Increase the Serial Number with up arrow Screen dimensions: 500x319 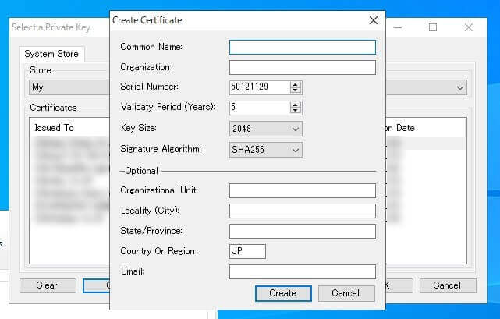click(296, 84)
